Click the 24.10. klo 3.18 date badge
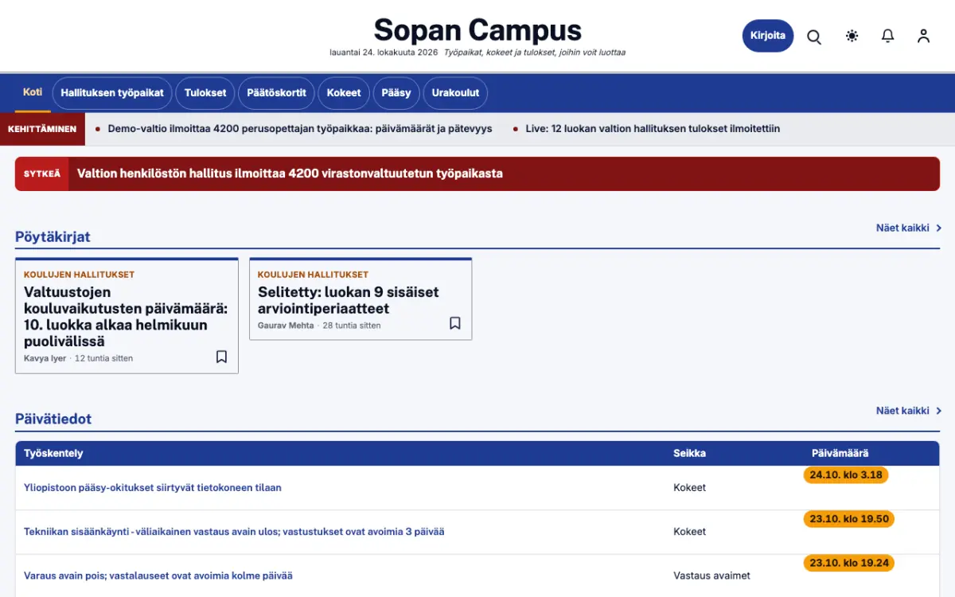 [846, 475]
